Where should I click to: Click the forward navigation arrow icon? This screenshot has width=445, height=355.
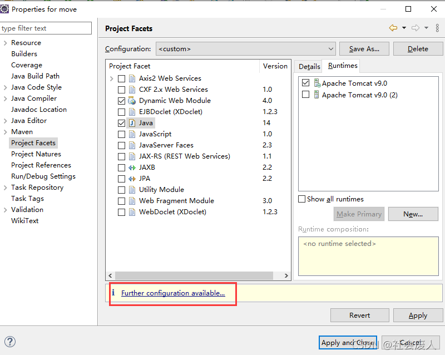point(416,28)
